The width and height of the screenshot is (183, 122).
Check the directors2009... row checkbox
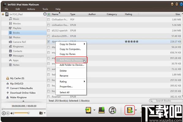pyautogui.click(x=48, y=36)
